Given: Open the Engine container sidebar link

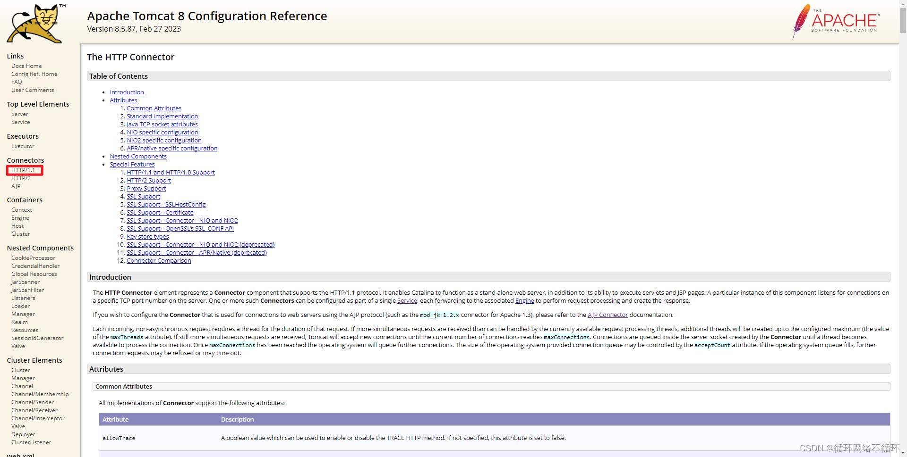Looking at the screenshot, I should click(20, 218).
